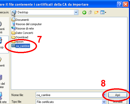Screen dimensions: 130x104
Task: Click the green Back arrow icon
Action: tap(84, 13)
